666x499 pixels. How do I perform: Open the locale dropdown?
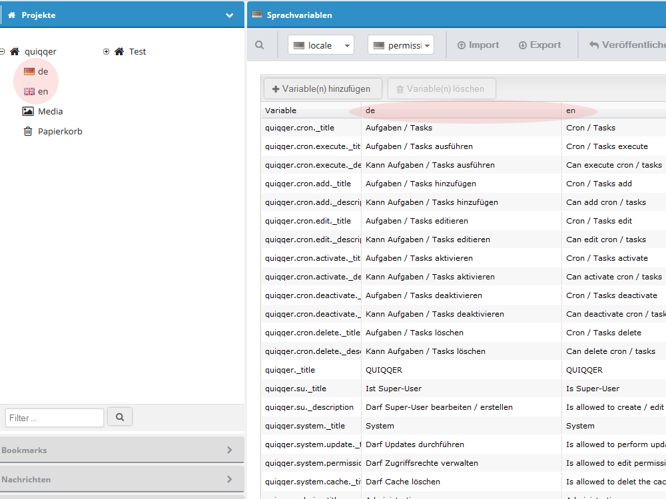tap(321, 45)
